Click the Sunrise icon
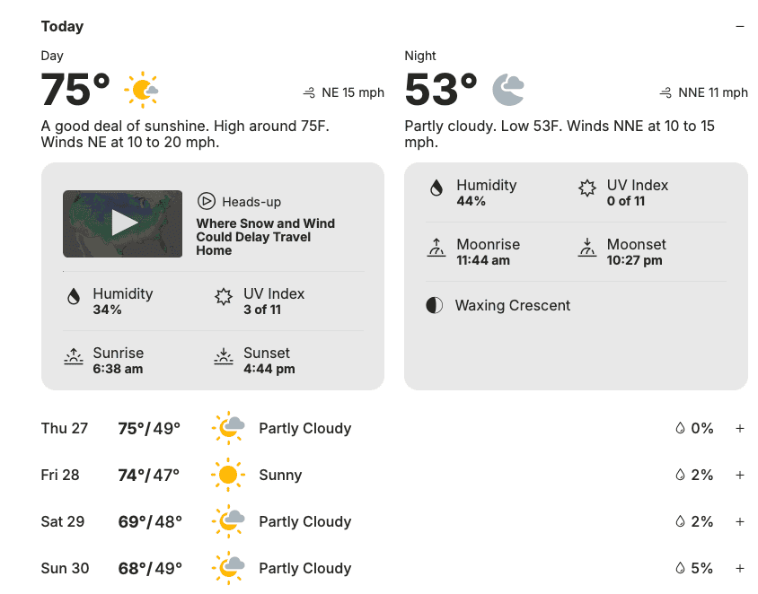The height and width of the screenshot is (594, 758). [x=74, y=356]
